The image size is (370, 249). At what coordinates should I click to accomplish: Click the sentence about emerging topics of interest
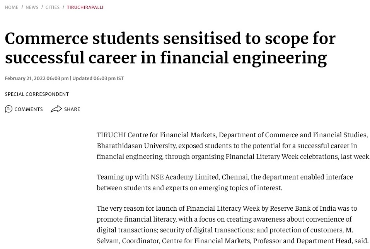(x=189, y=188)
